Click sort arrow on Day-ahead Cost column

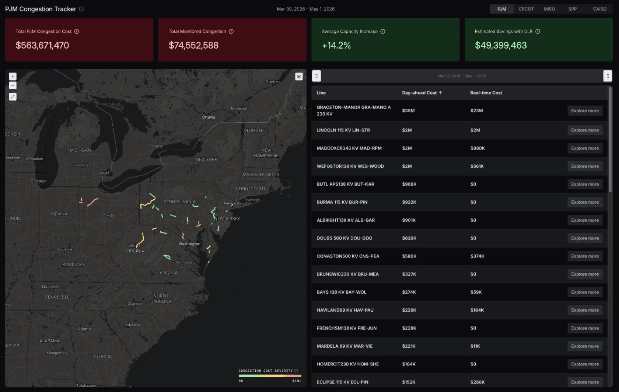tap(440, 93)
